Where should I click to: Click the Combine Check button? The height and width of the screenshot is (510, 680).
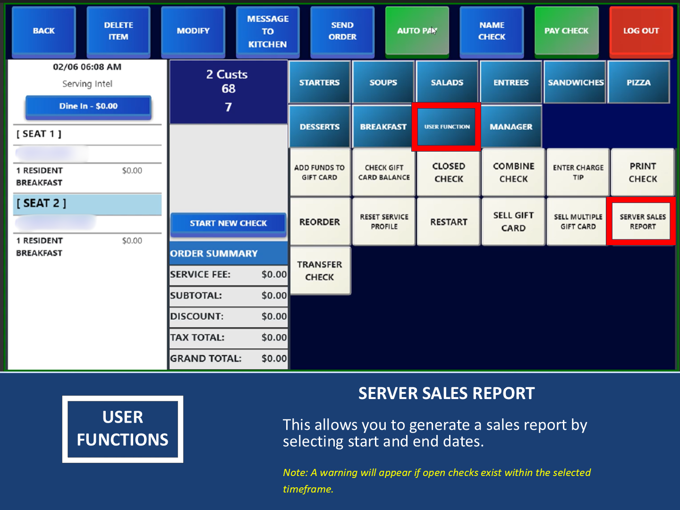pyautogui.click(x=513, y=172)
